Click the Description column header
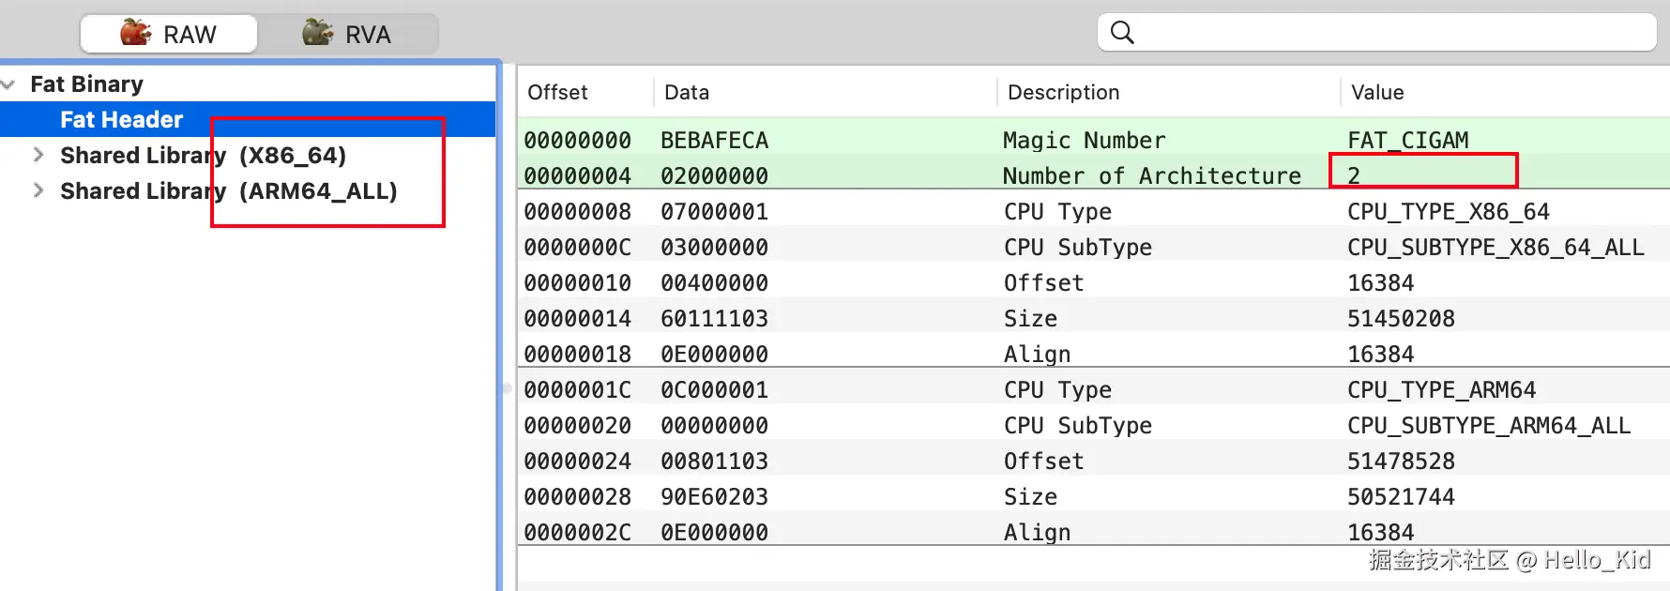Viewport: 1670px width, 591px height. point(1063,92)
